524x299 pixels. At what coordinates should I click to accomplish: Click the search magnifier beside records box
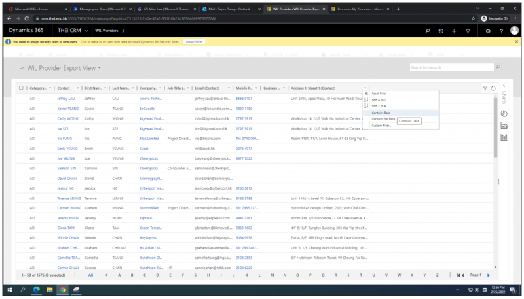point(498,67)
